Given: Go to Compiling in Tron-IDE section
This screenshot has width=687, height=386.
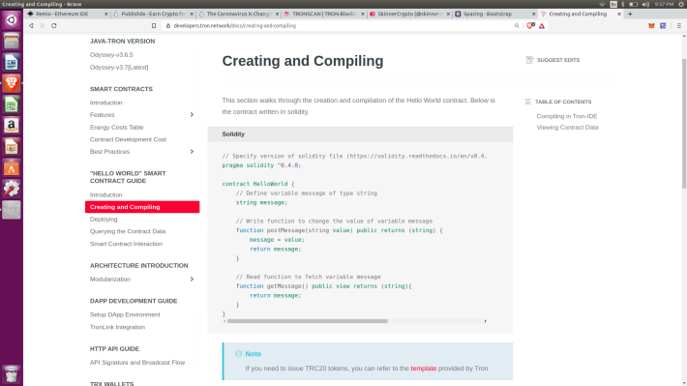Looking at the screenshot, I should tap(566, 116).
